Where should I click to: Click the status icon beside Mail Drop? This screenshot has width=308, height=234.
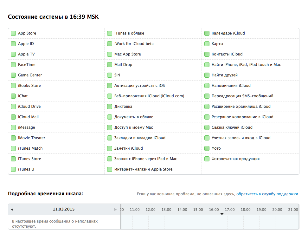point(110,65)
